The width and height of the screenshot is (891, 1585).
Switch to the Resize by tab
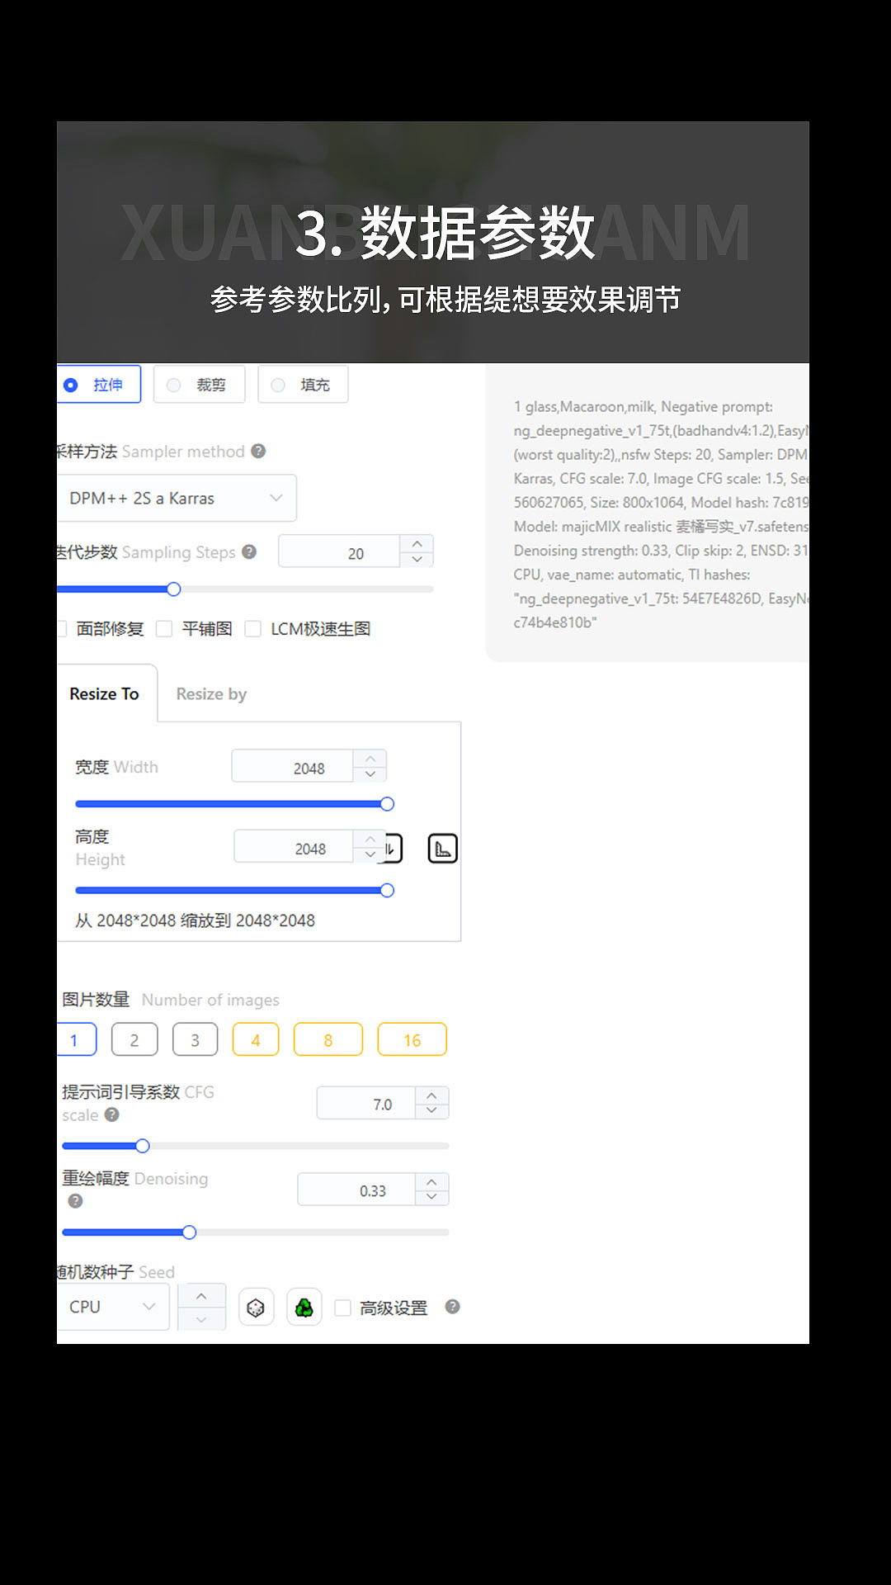click(x=211, y=693)
